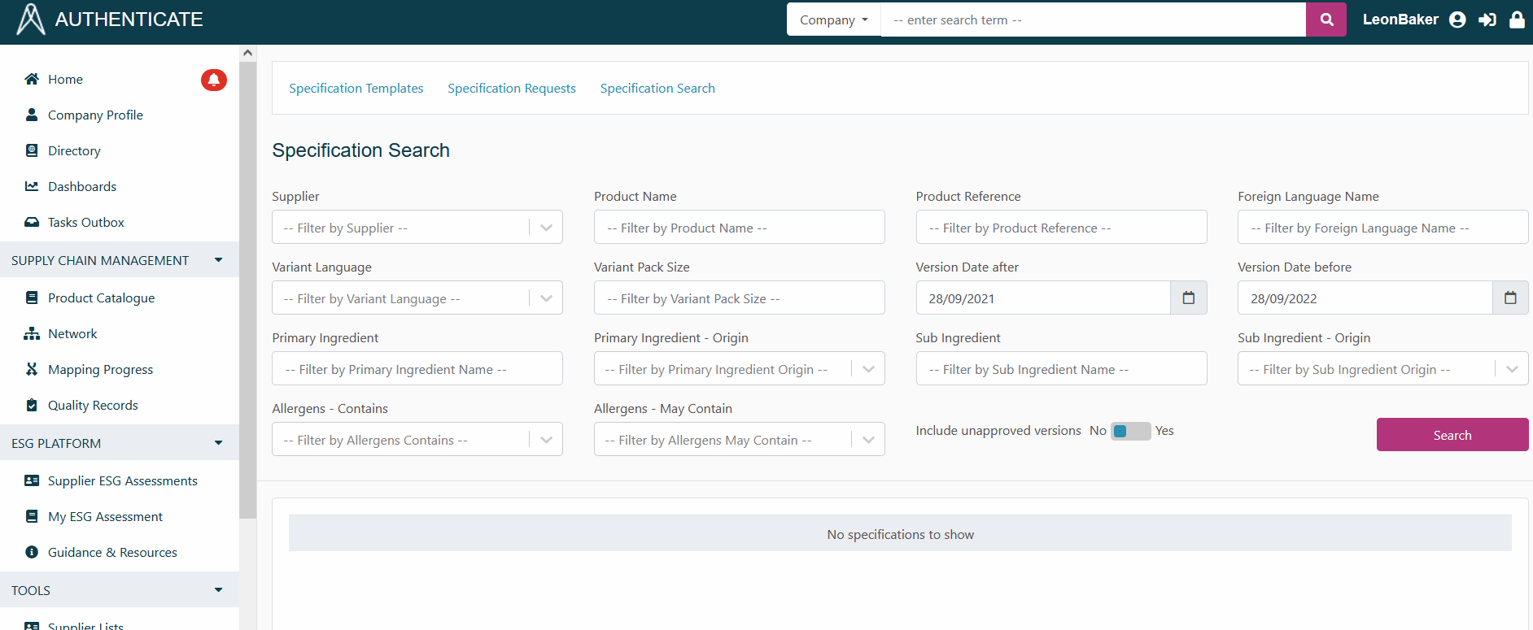The width and height of the screenshot is (1533, 630).
Task: Switch to Specification Requests tab
Action: pyautogui.click(x=511, y=88)
